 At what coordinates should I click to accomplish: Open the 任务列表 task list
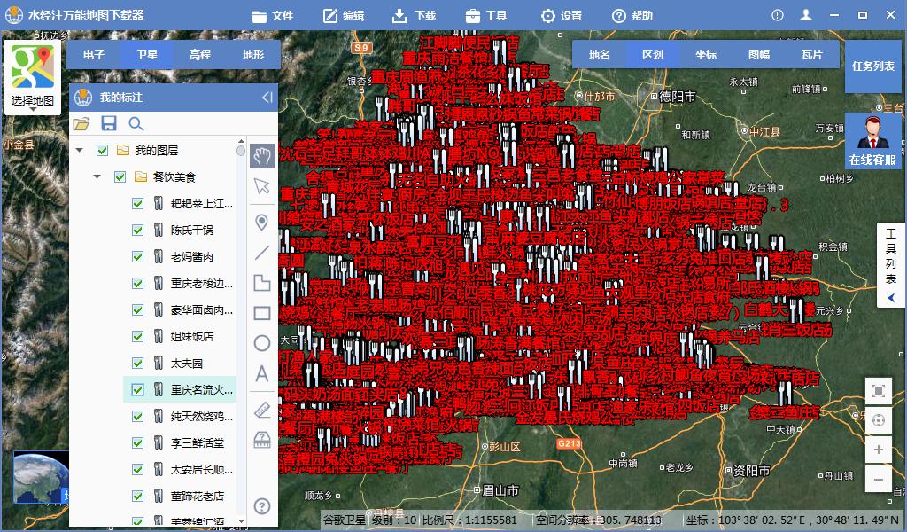click(x=872, y=66)
